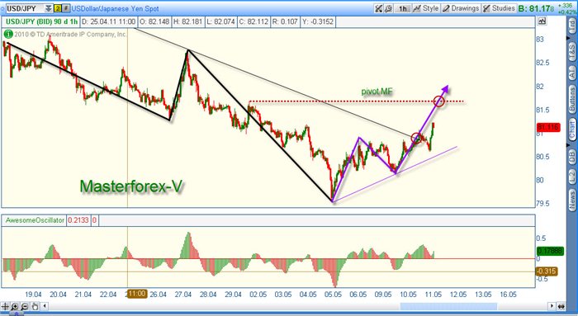Open the Buttons sidebar tab
The image size is (578, 316).
pos(571,100)
